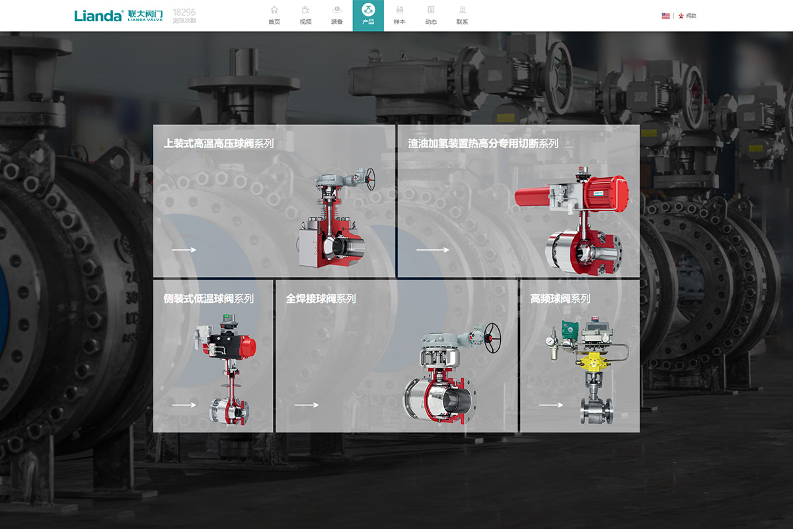Screen dimensions: 793x529
Task: Open 全焊接球阀系列 product title
Action: coord(321,299)
